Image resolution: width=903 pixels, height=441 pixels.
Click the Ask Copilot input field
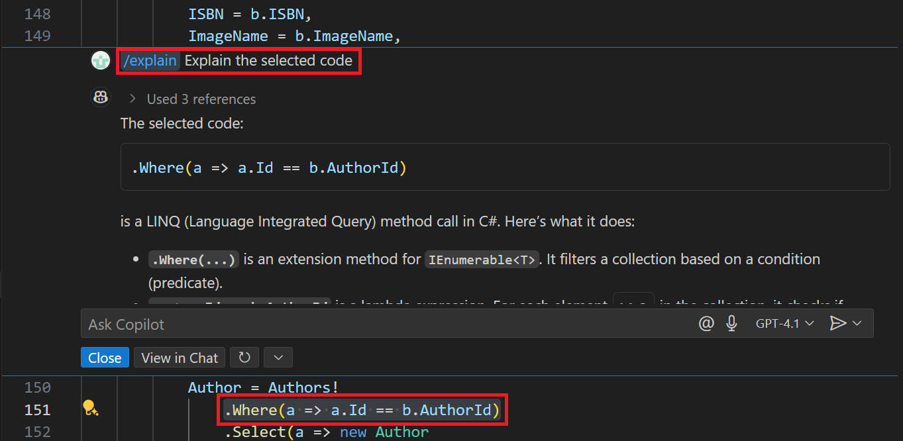(265, 323)
